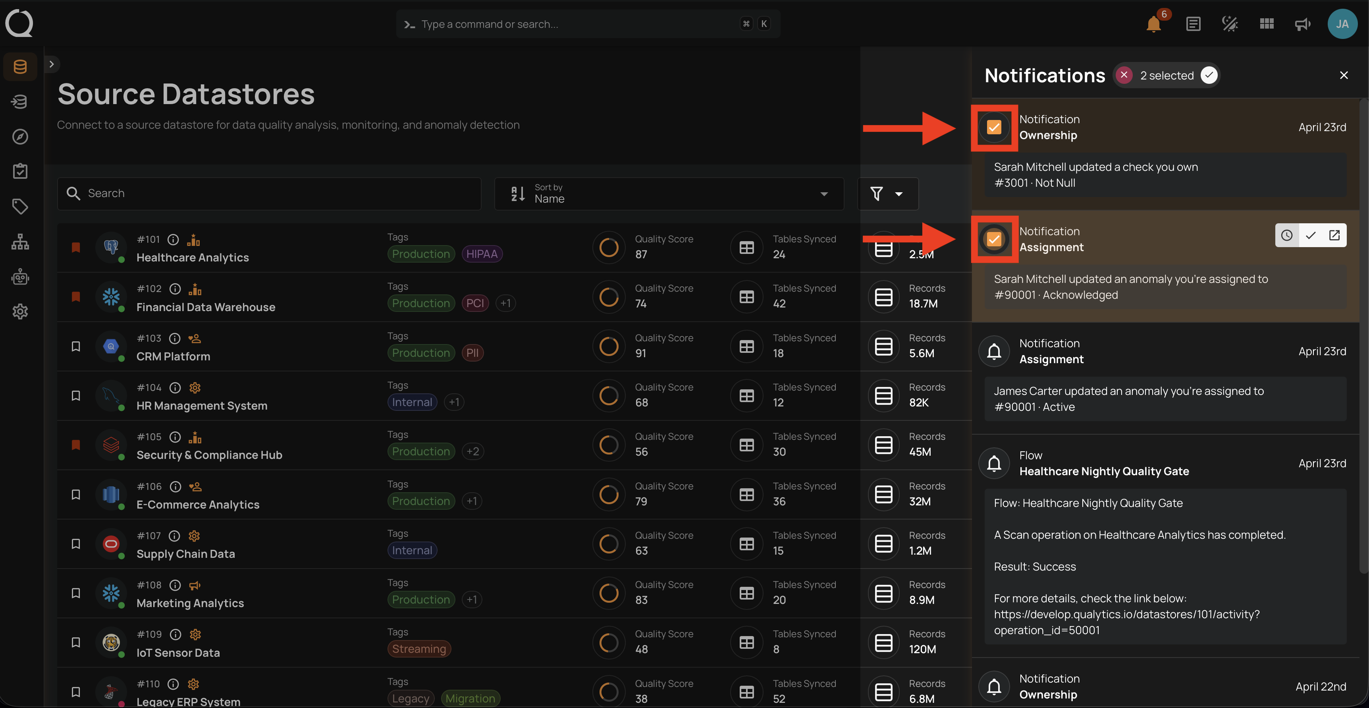Clear the 2 selected notifications

pyautogui.click(x=1124, y=75)
